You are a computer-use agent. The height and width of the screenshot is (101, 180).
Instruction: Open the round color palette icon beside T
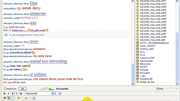(21, 93)
